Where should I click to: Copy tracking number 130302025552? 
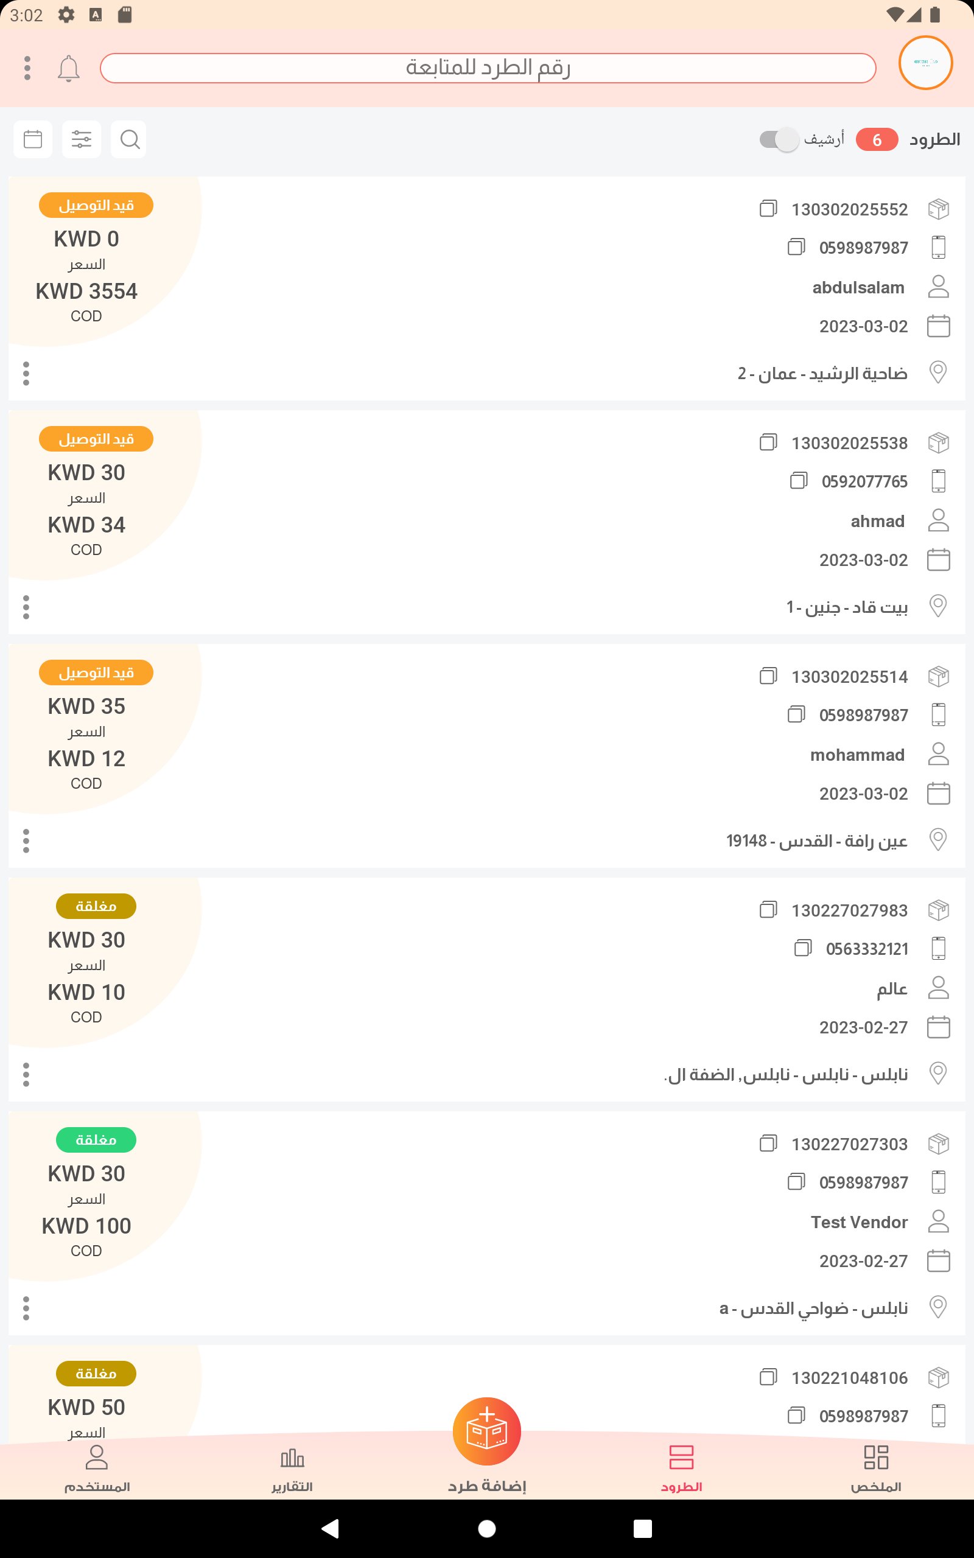768,209
